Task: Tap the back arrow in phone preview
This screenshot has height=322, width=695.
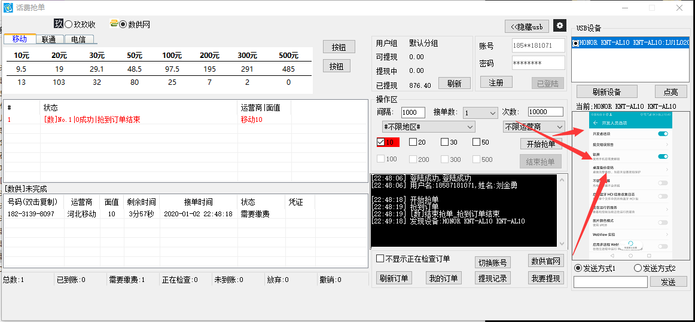Action: 595,122
